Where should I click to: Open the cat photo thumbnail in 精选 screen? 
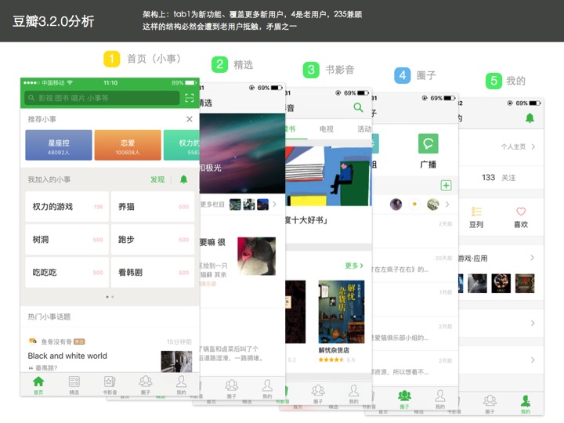point(256,256)
